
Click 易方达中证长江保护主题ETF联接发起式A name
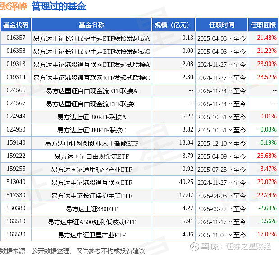[91, 38]
